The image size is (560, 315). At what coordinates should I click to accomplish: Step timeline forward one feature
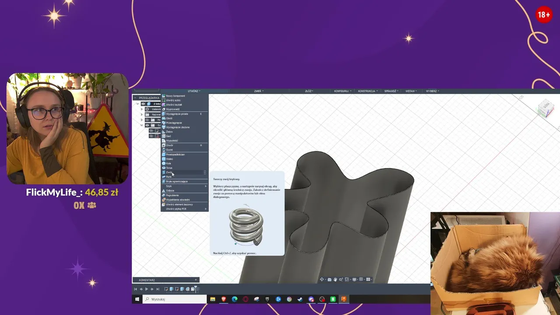coord(152,289)
